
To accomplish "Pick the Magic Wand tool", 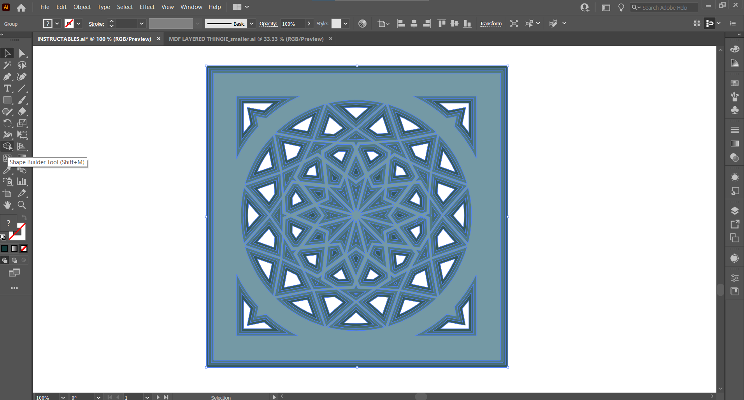I will pos(7,65).
